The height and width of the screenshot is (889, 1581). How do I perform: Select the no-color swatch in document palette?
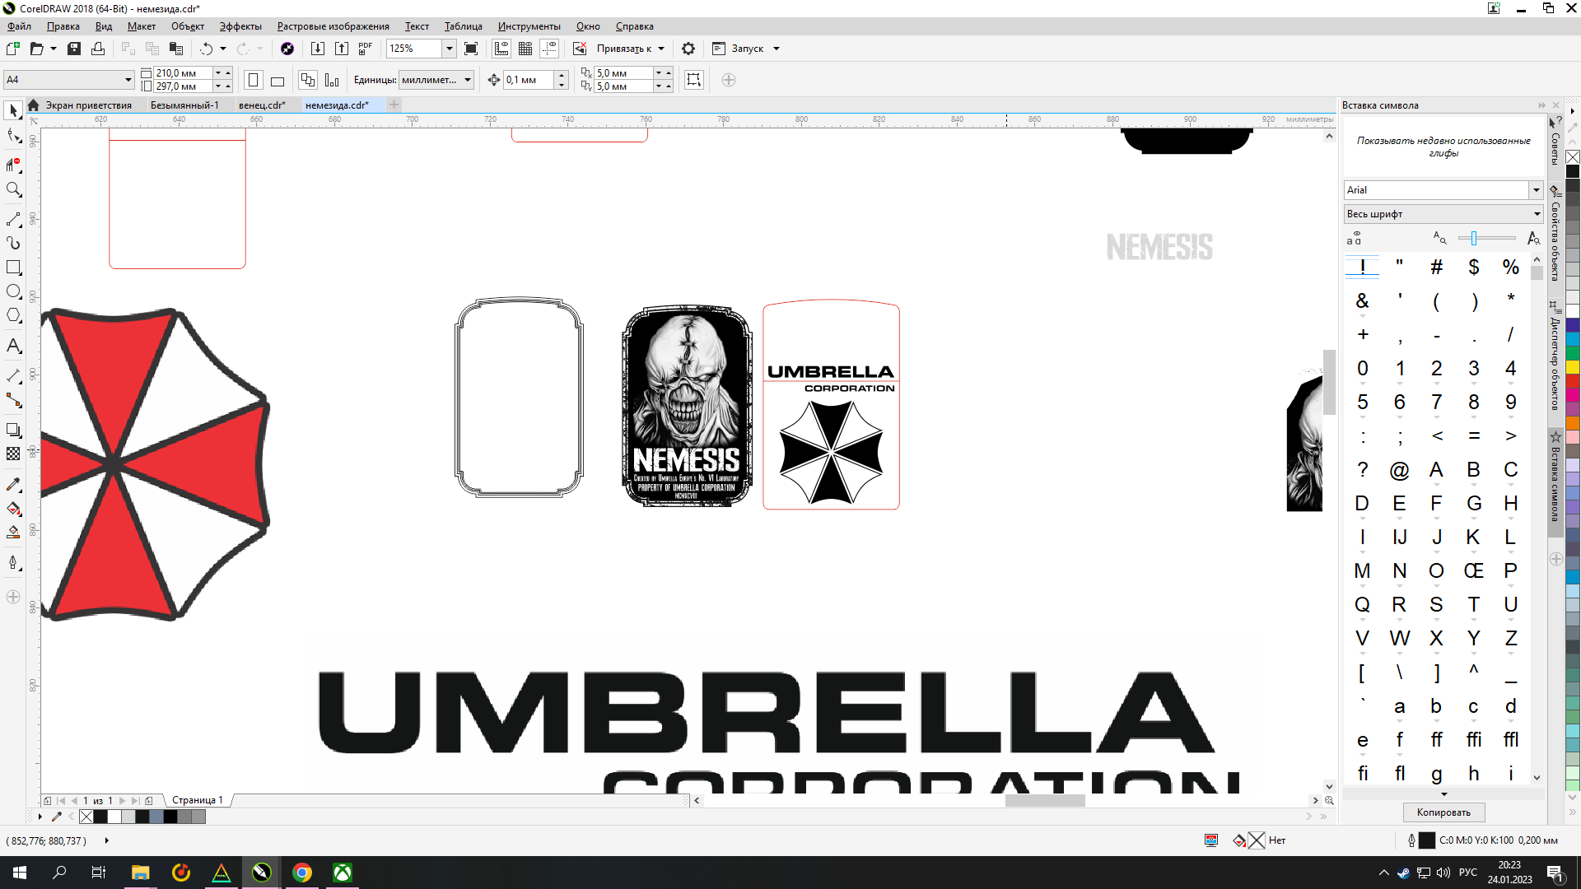86,817
